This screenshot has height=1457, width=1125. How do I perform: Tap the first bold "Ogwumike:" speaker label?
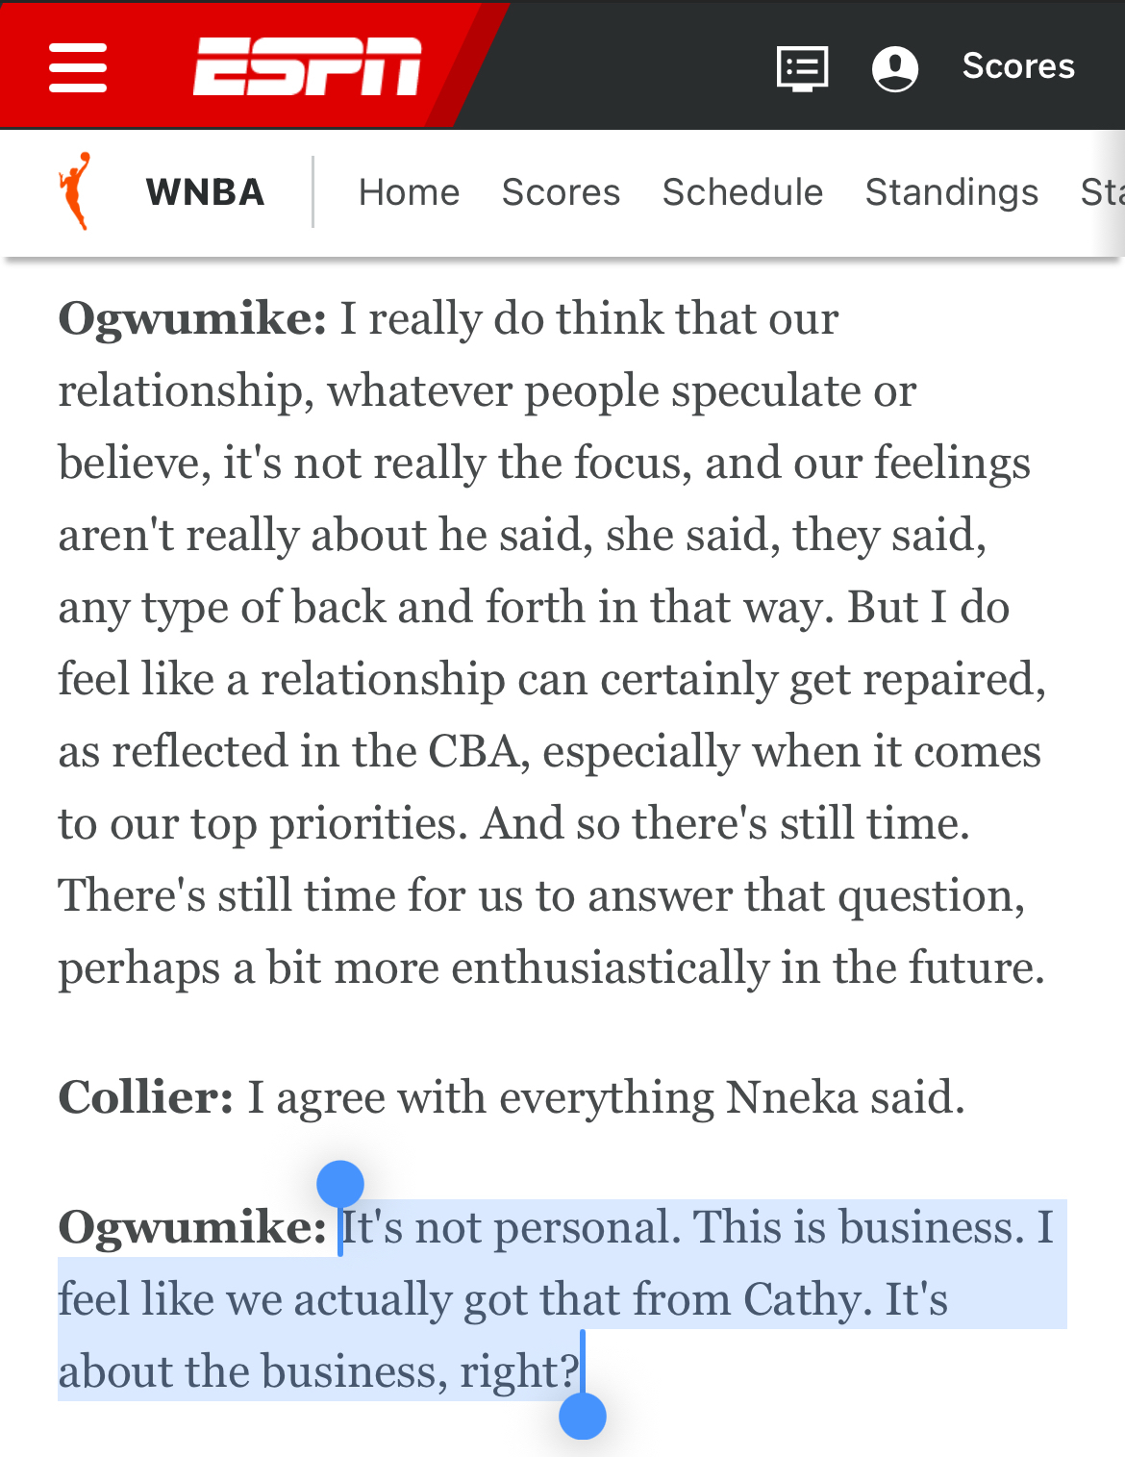[x=192, y=319]
